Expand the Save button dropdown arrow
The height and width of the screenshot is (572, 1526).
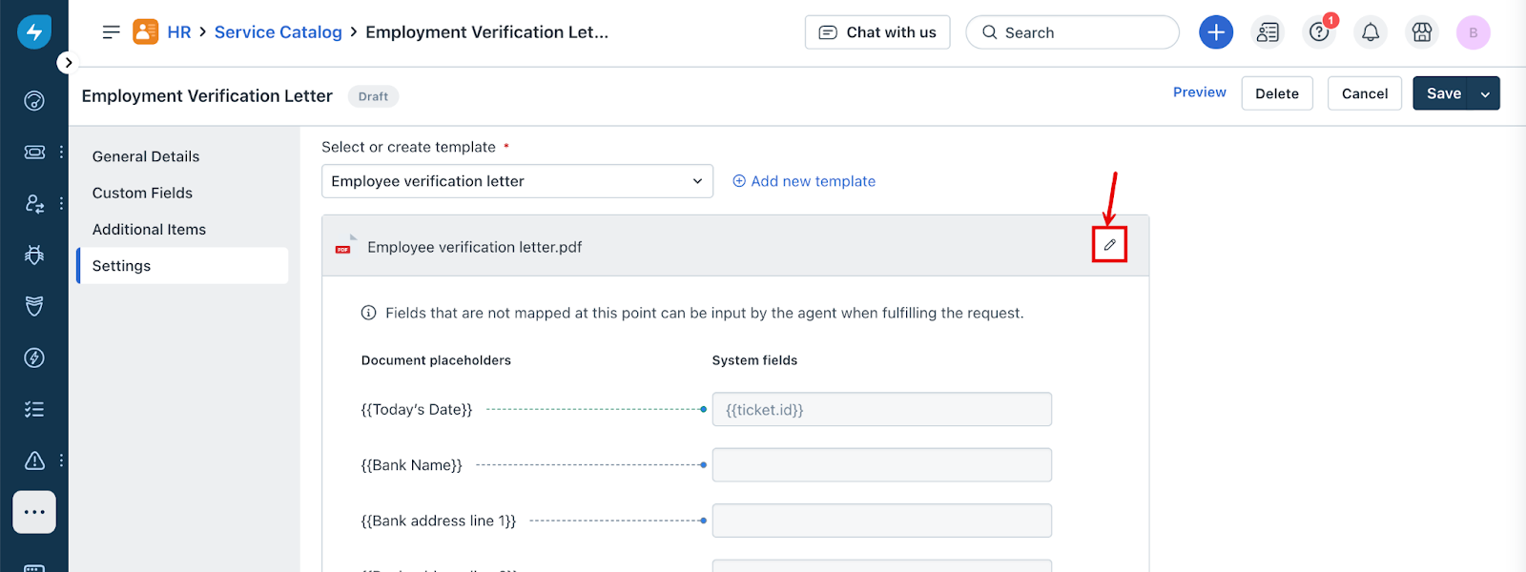(x=1485, y=93)
